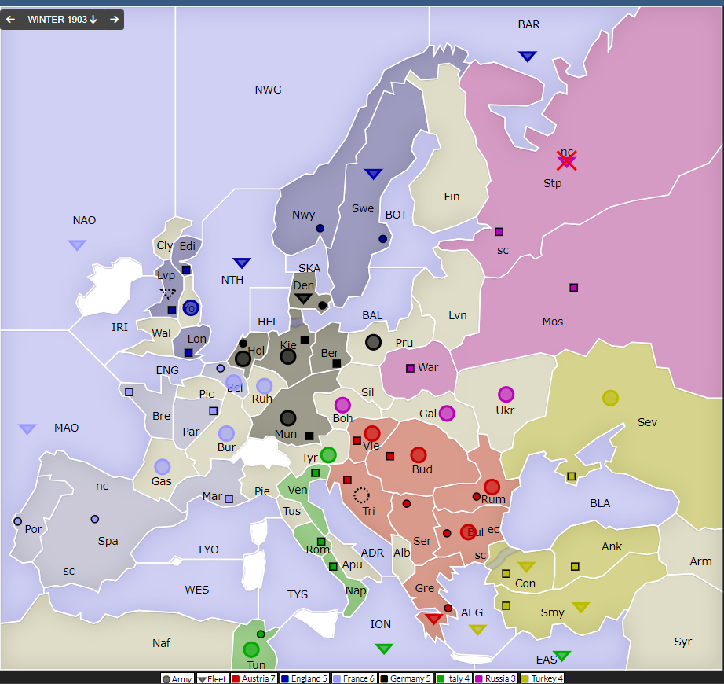Select the Russian army in Galicia
The width and height of the screenshot is (724, 684).
447,414
